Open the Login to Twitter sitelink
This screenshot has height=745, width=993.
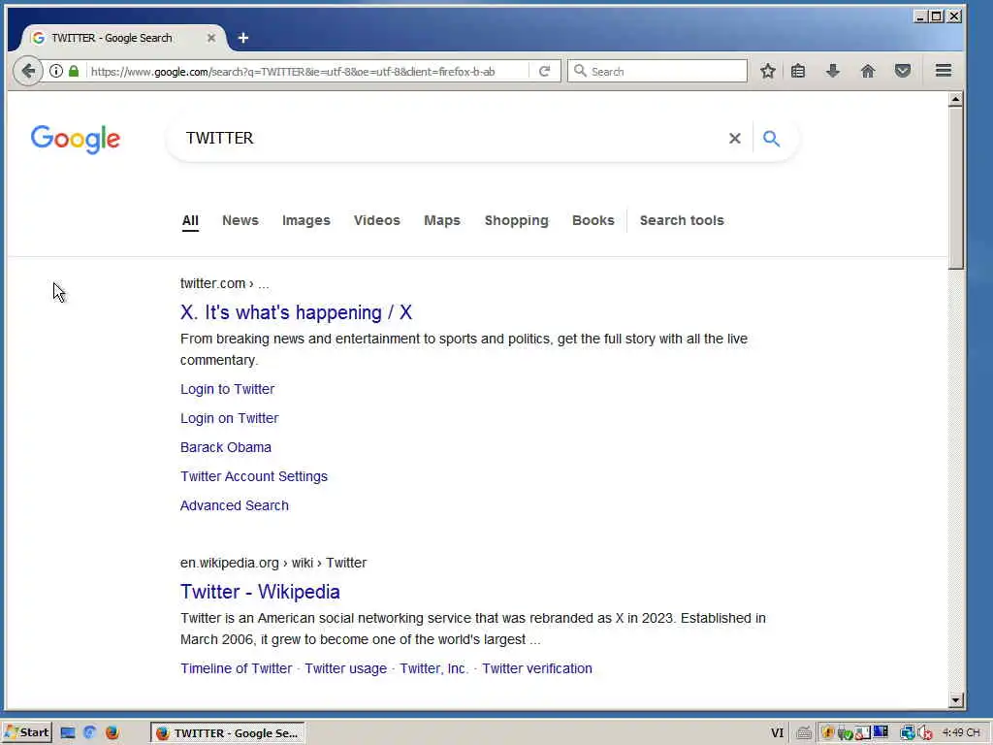(x=227, y=389)
